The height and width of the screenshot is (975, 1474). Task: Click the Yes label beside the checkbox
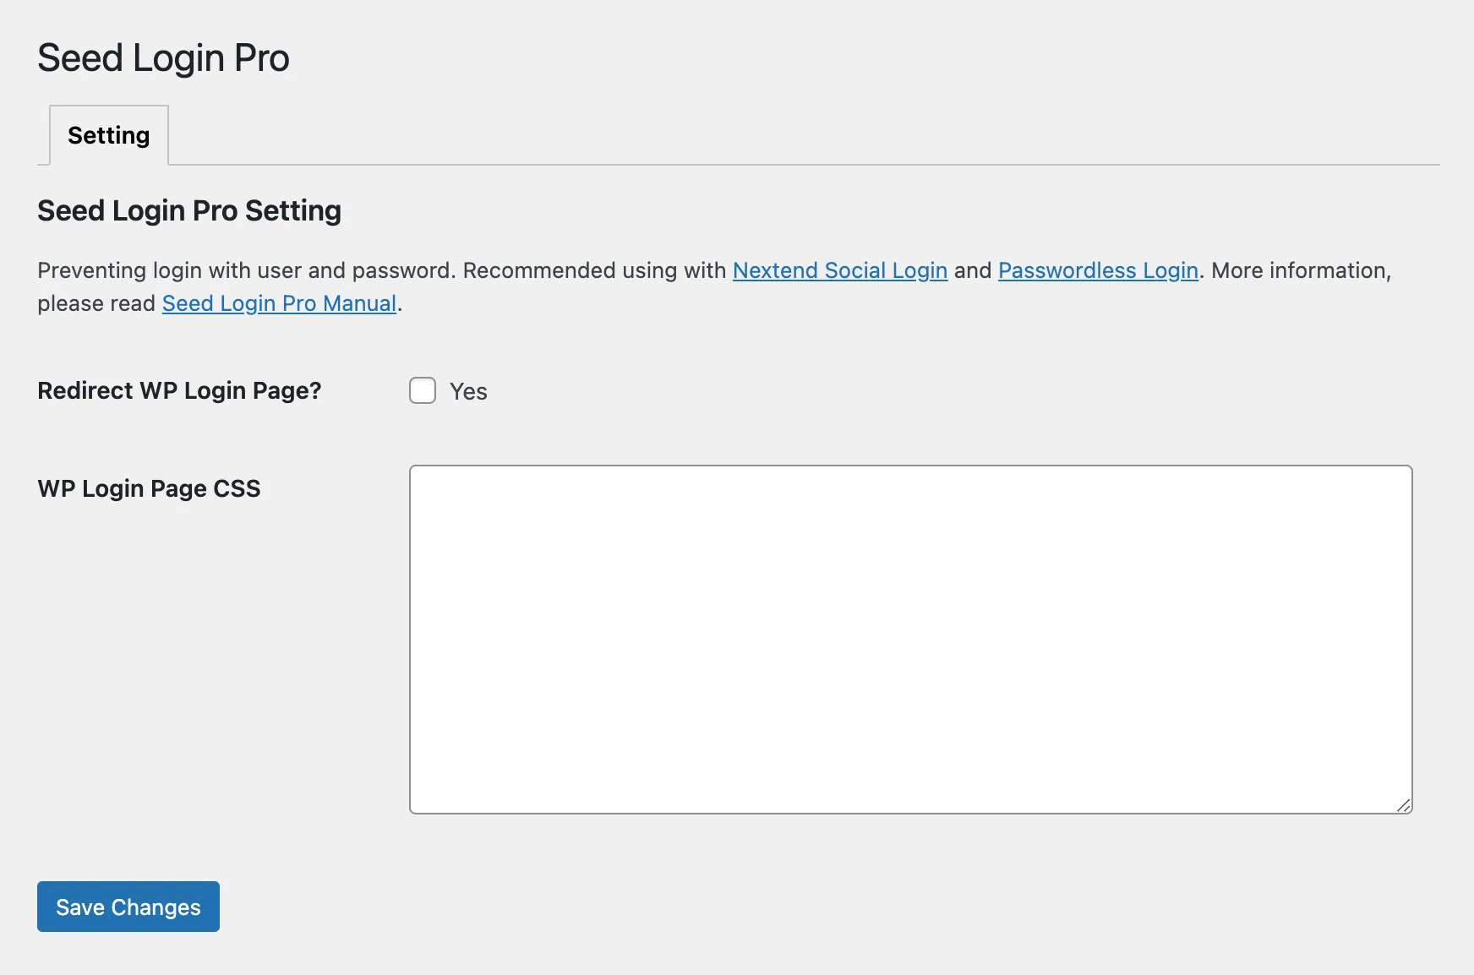pyautogui.click(x=468, y=391)
